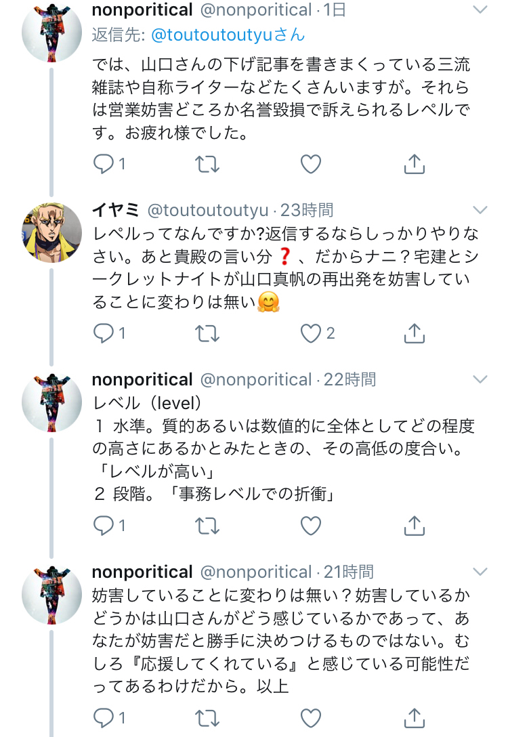The width and height of the screenshot is (508, 737).
Task: Reply to the last tweet ending 以上
Action: coord(103,717)
